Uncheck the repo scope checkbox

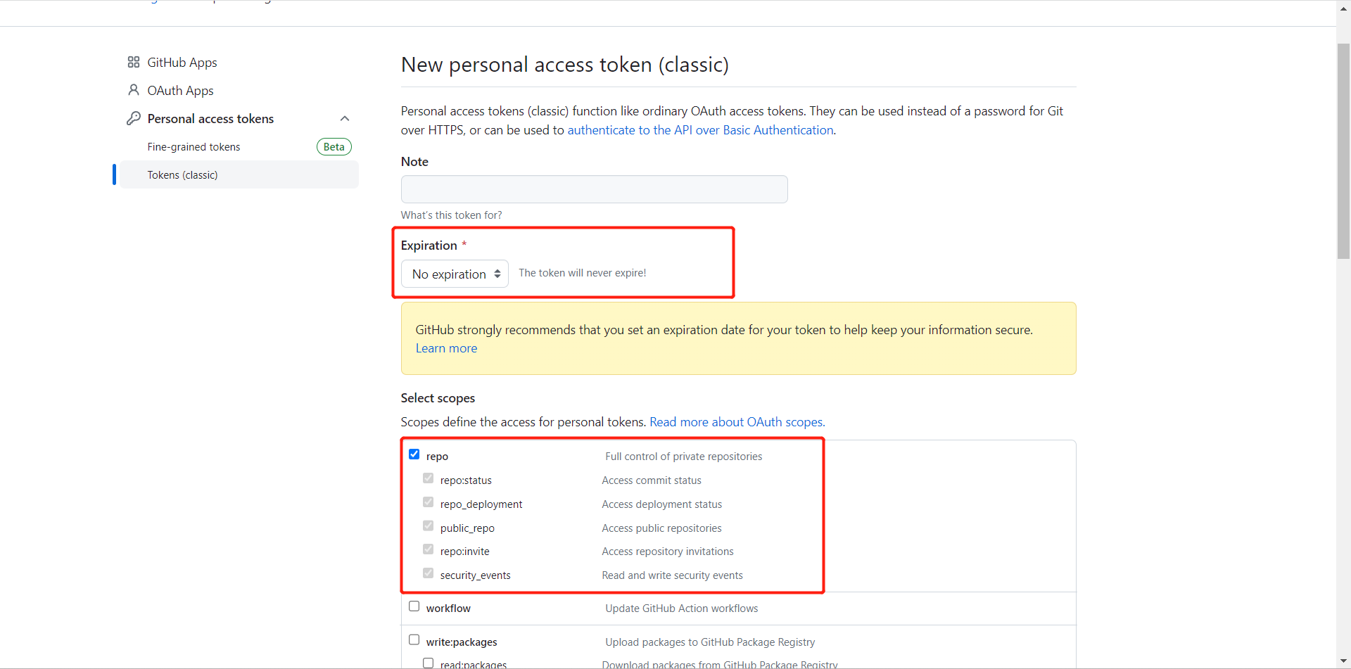(414, 454)
